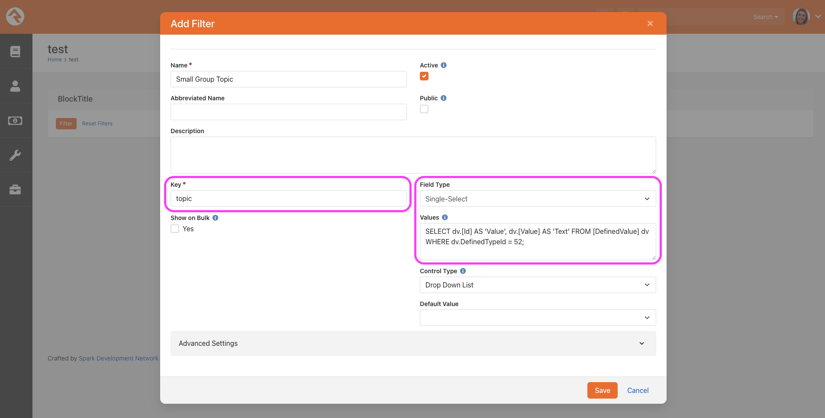The width and height of the screenshot is (825, 418).
Task: Click the Public info icon
Action: (x=444, y=98)
